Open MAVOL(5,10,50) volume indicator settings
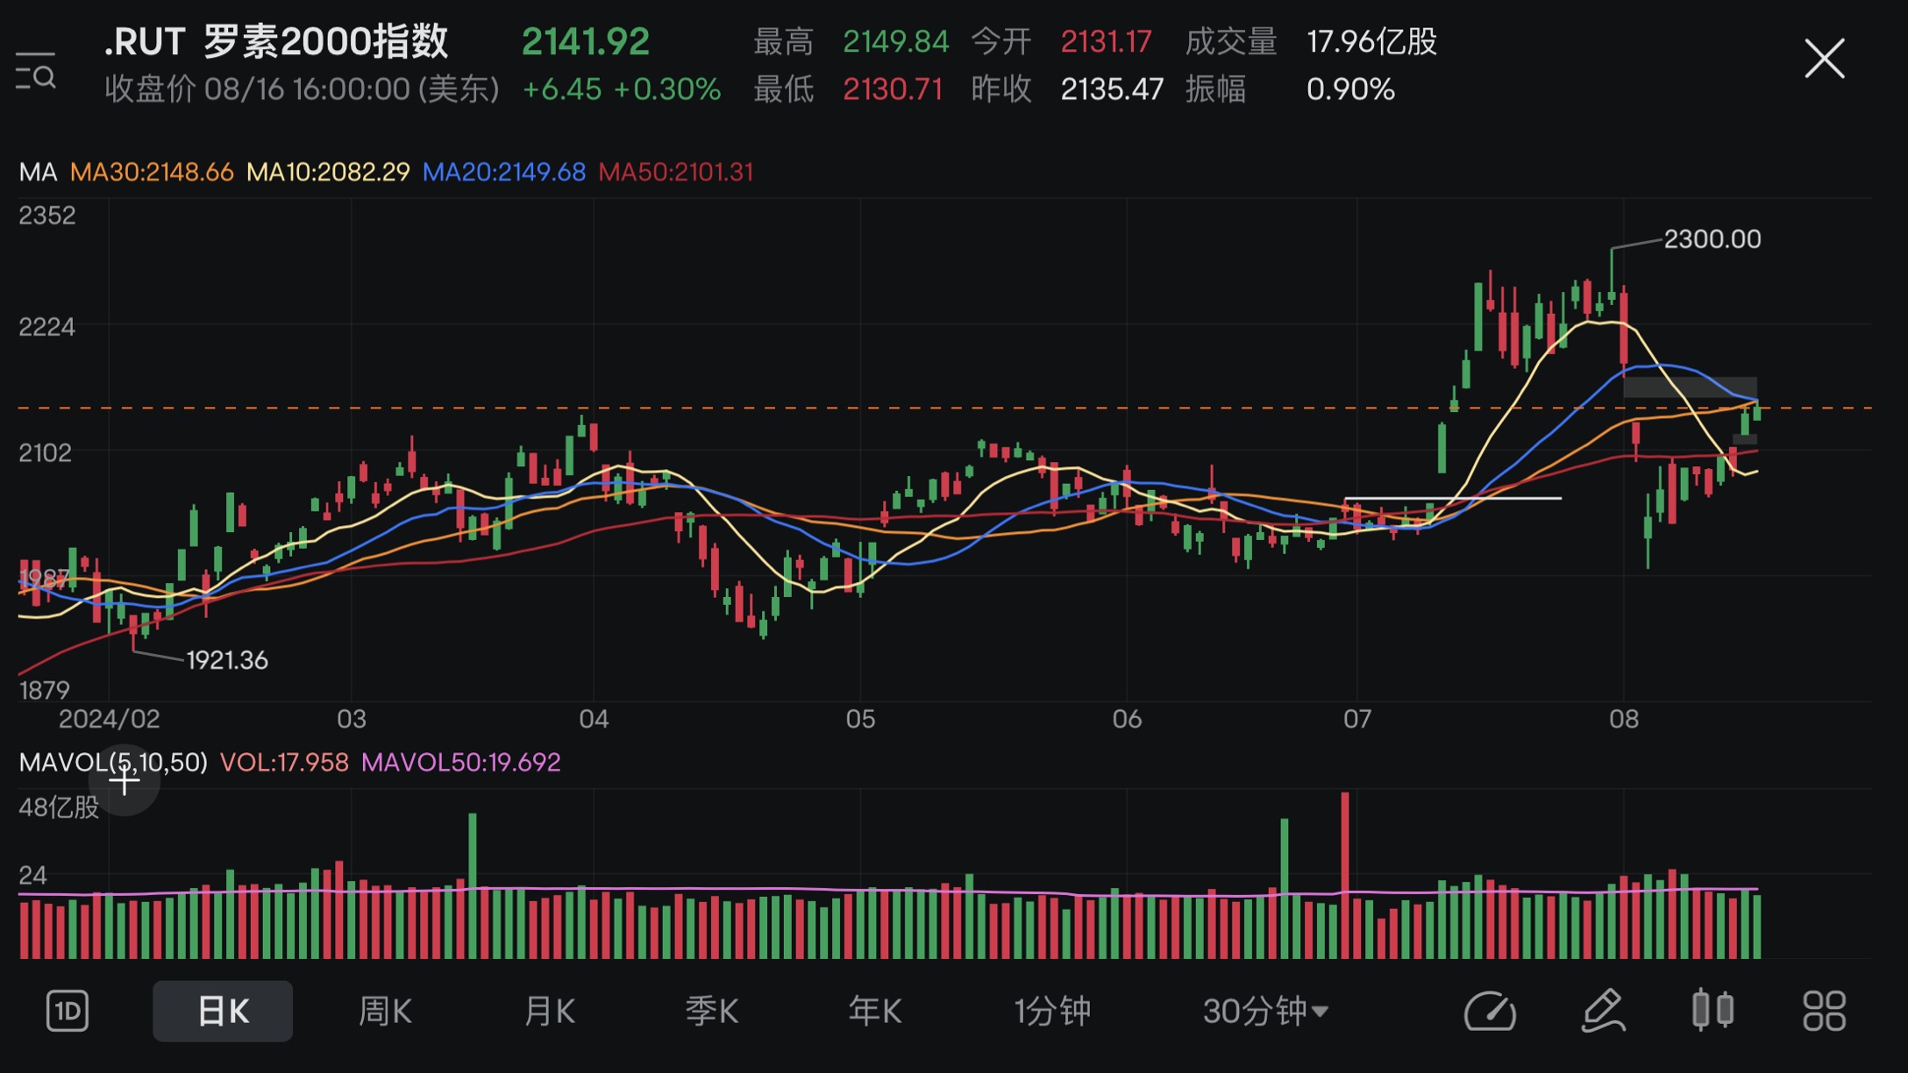1908x1073 pixels. 113,762
